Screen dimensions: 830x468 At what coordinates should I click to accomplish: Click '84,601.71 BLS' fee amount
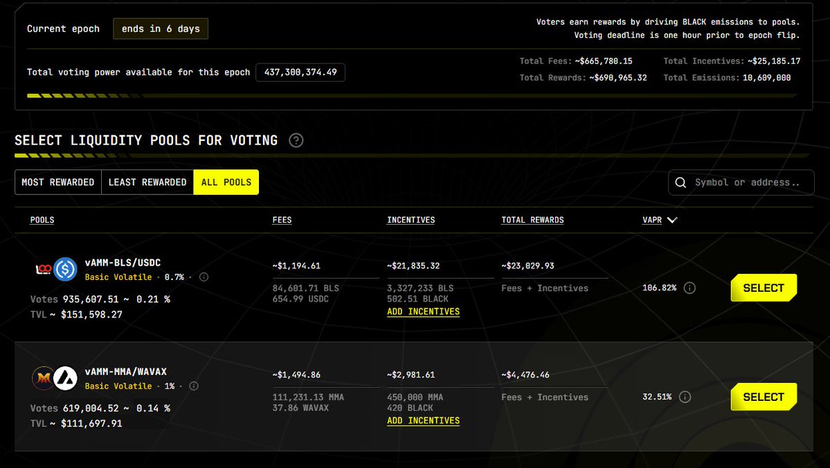(x=306, y=288)
